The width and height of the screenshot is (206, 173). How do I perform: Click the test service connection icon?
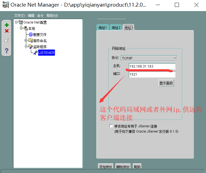coord(7,40)
